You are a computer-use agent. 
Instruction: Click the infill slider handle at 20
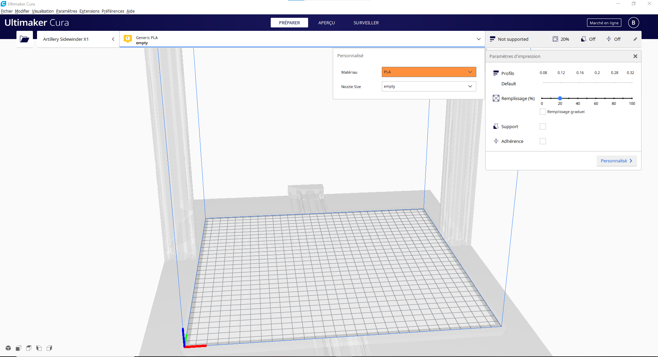(x=560, y=98)
